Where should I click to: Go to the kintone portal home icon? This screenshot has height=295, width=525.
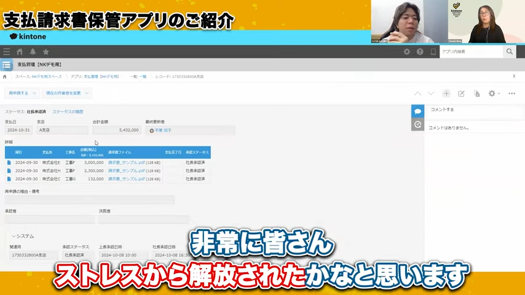(20, 52)
